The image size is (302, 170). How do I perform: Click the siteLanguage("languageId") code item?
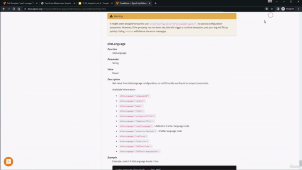(x=134, y=96)
